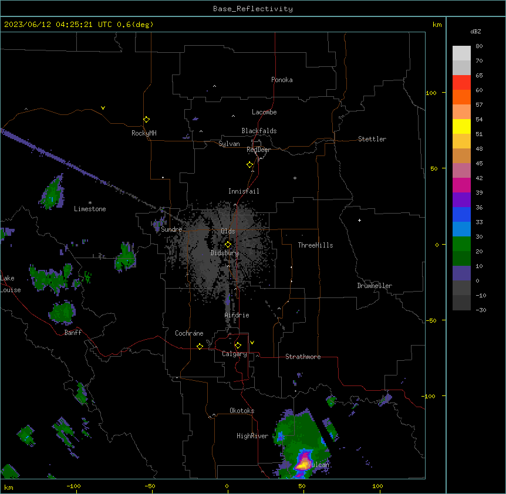Image resolution: width=506 pixels, height=494 pixels.
Task: Click the RockyMH label
Action: 144,133
